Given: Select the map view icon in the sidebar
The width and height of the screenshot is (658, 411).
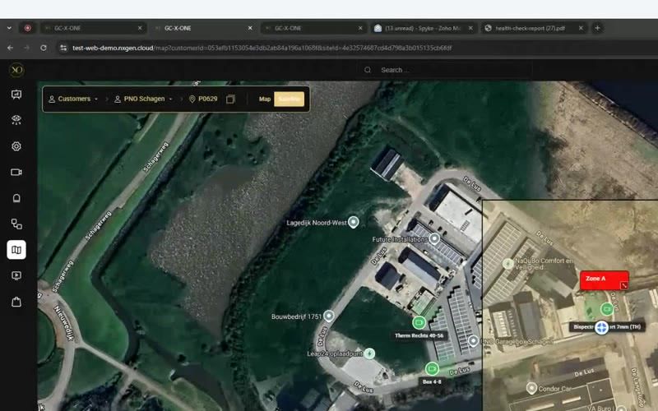Looking at the screenshot, I should pyautogui.click(x=16, y=250).
